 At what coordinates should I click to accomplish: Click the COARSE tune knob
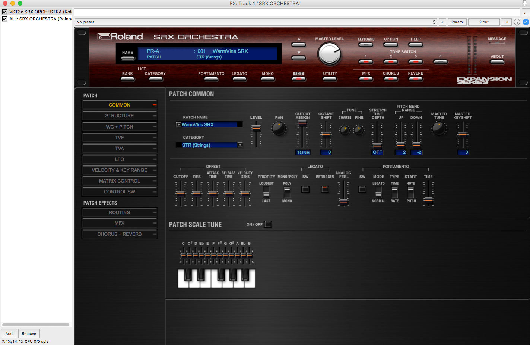tap(345, 130)
